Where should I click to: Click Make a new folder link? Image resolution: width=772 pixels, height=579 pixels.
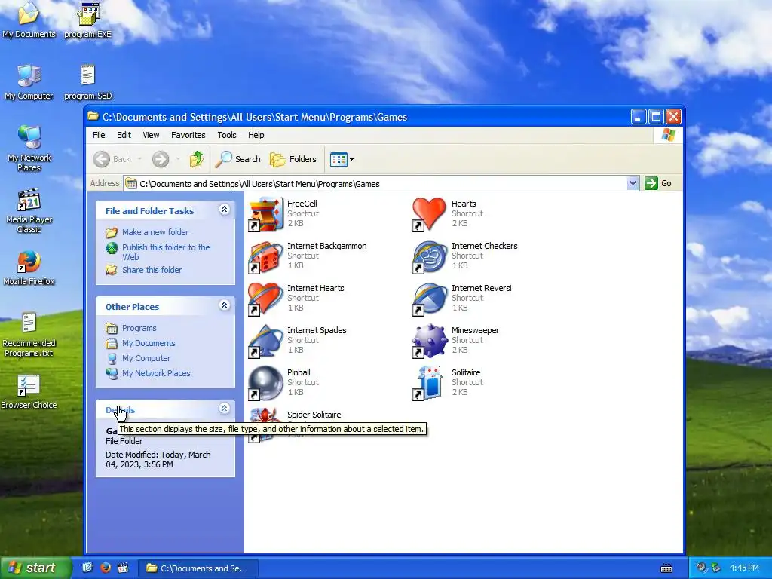[155, 232]
